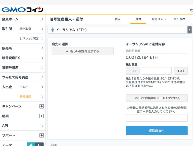This screenshot has height=146, width=193.
Task: Click the GMOコイン logo
Action: 22,10
